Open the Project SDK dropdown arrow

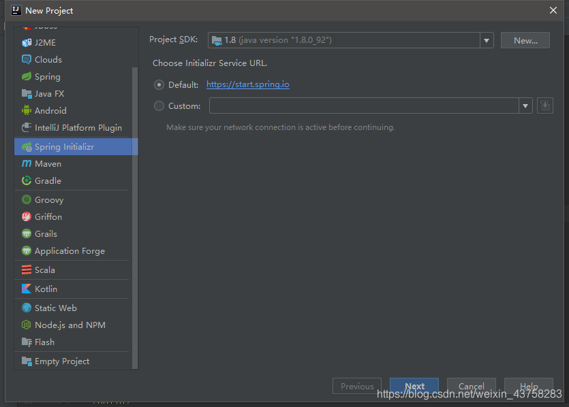click(x=487, y=40)
